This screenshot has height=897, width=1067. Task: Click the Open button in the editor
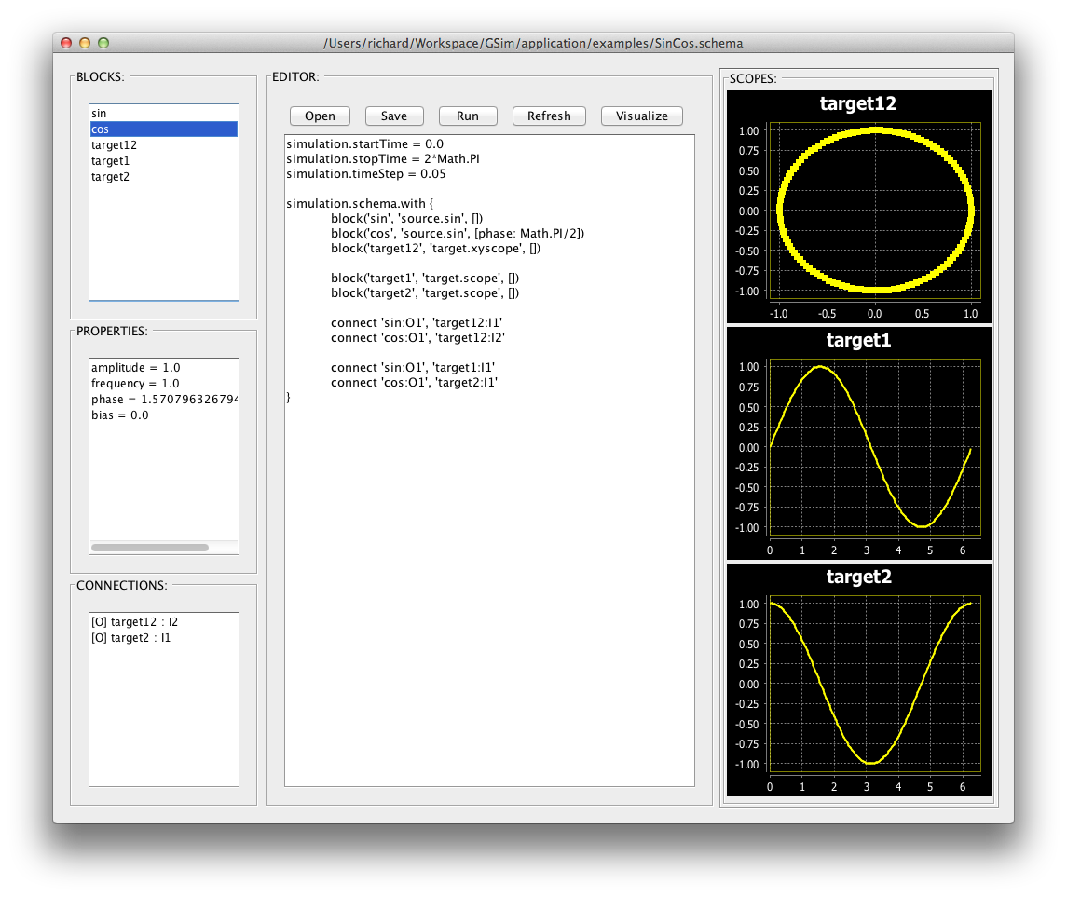pyautogui.click(x=320, y=116)
